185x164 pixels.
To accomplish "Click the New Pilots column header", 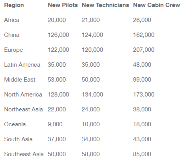I will coord(63,5).
